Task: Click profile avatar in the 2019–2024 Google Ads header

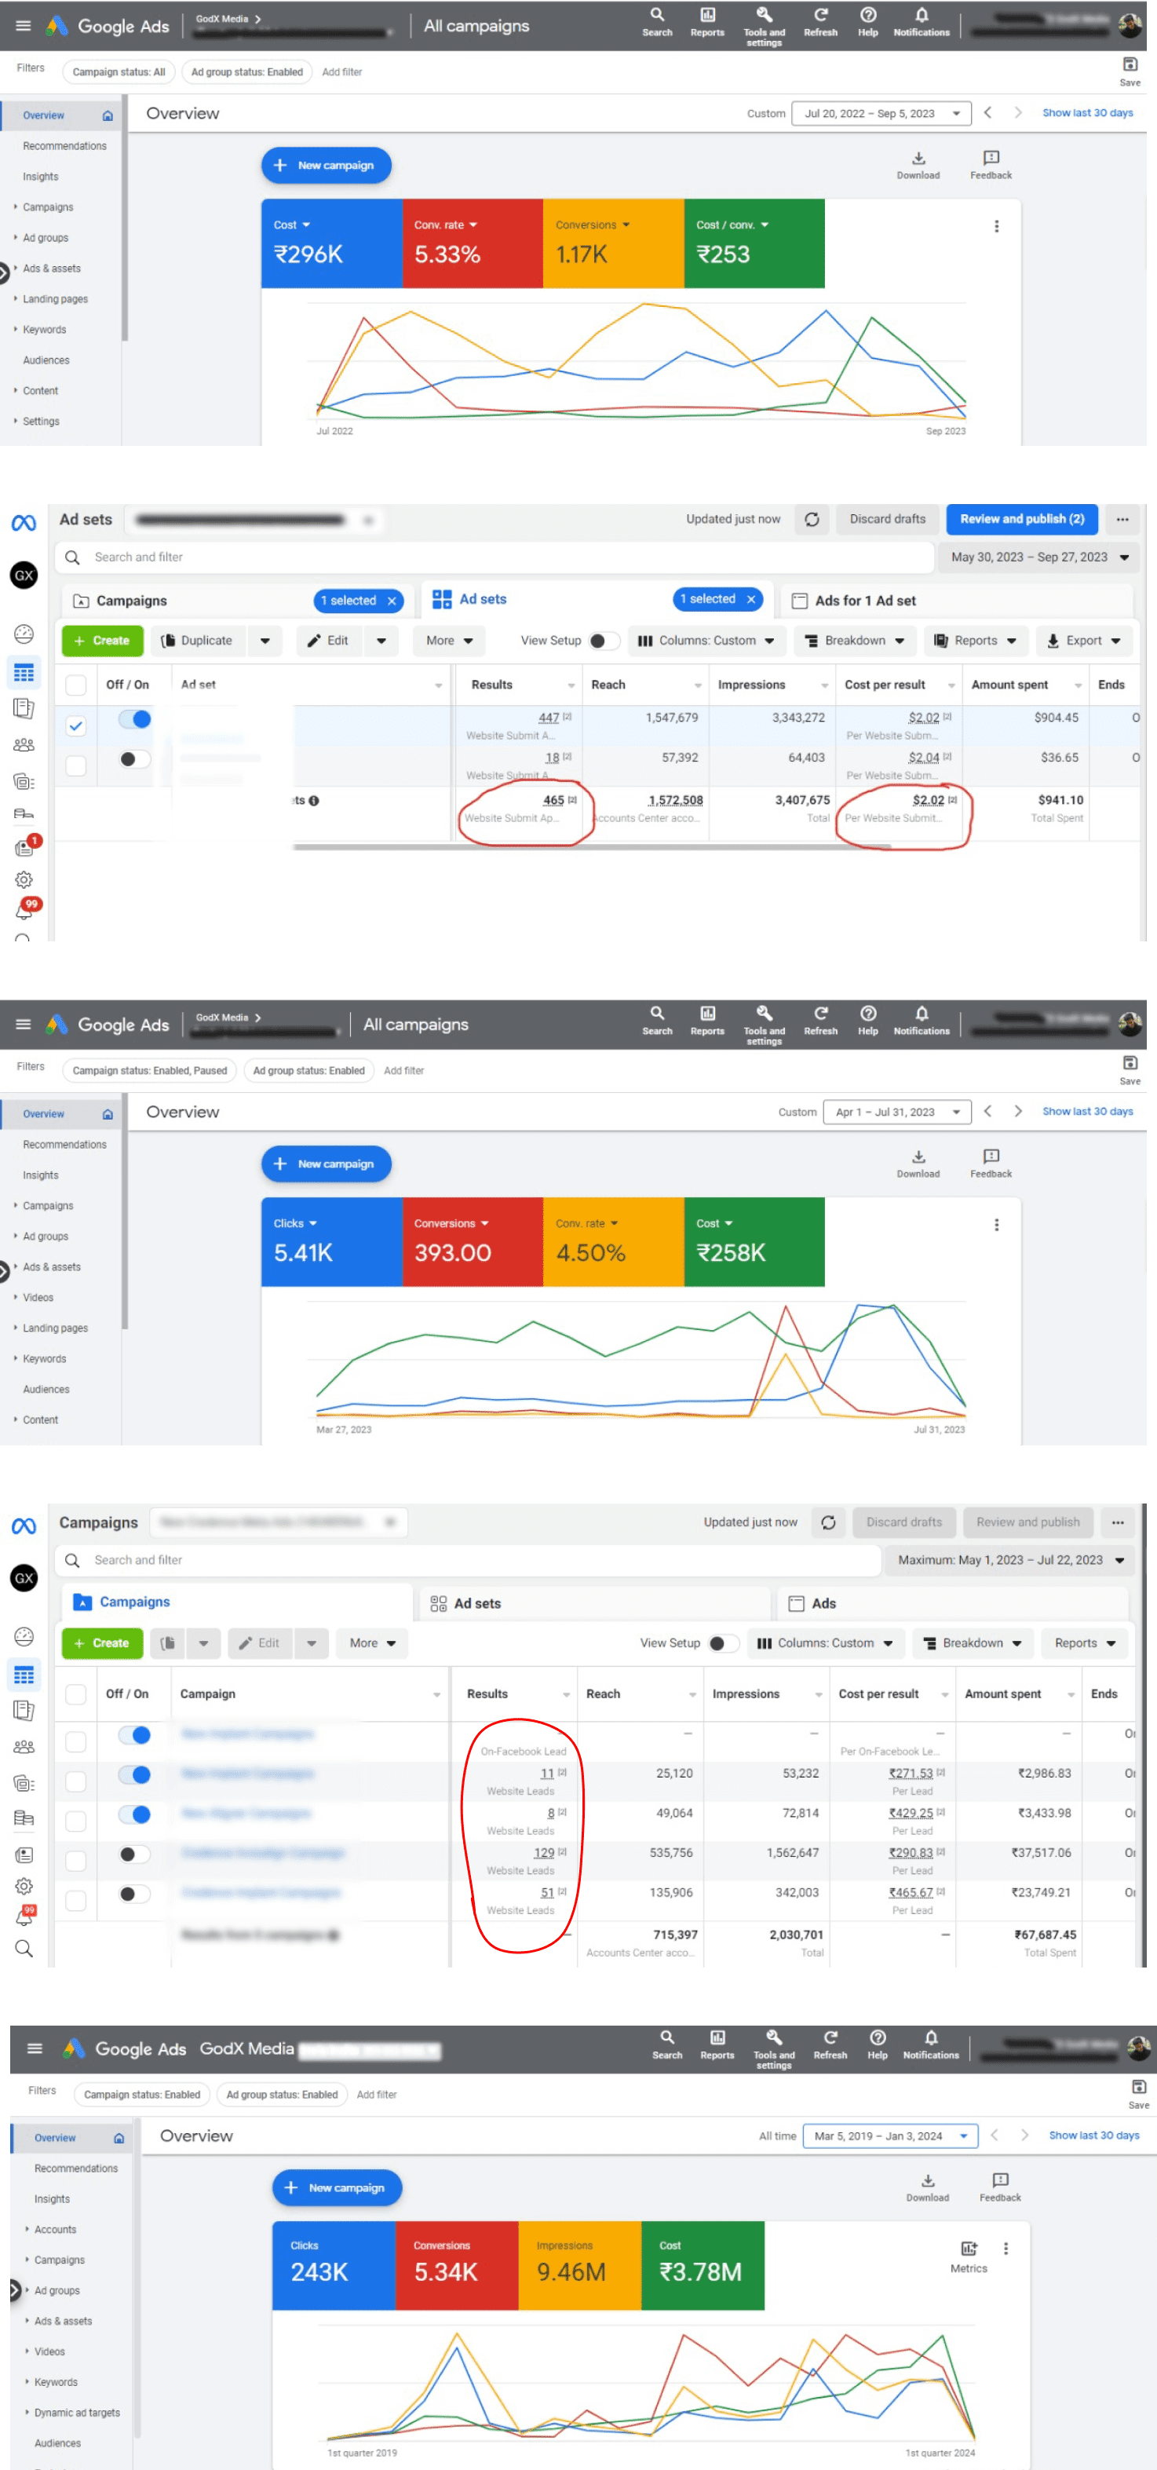Action: tap(1139, 2048)
